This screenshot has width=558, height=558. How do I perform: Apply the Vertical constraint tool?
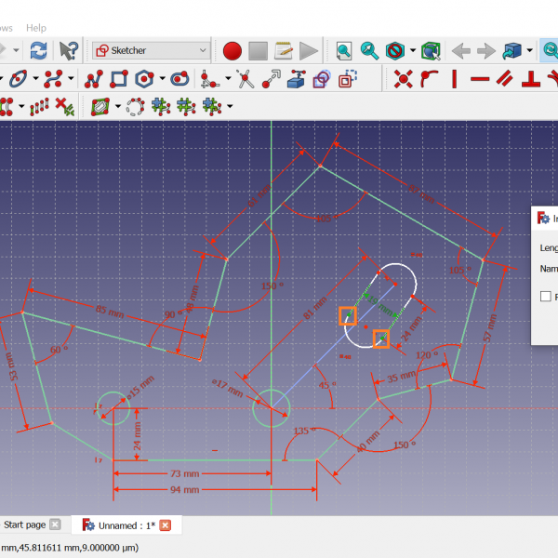[x=454, y=79]
